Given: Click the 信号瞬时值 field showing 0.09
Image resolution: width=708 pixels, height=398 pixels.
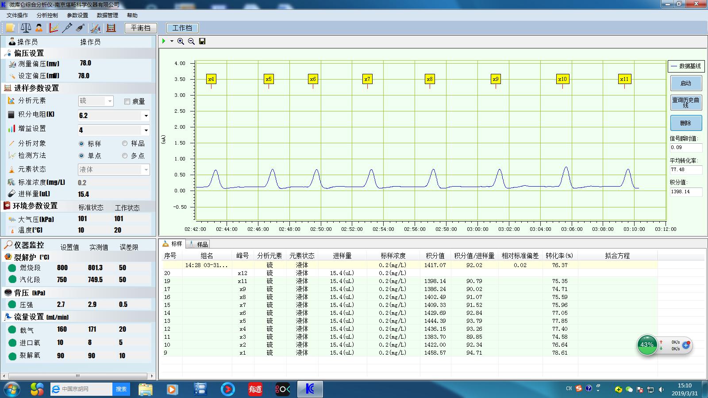Looking at the screenshot, I should (x=686, y=148).
